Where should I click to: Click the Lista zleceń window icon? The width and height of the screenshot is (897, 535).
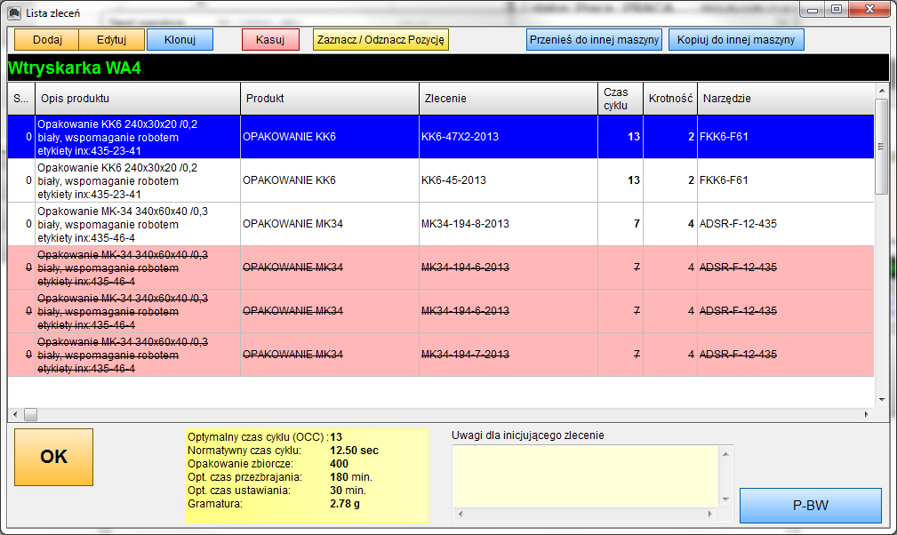[x=15, y=12]
